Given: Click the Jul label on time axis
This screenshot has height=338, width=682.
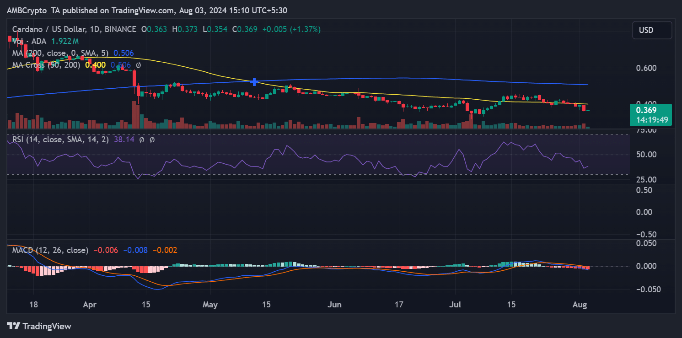Looking at the screenshot, I should coord(455,304).
